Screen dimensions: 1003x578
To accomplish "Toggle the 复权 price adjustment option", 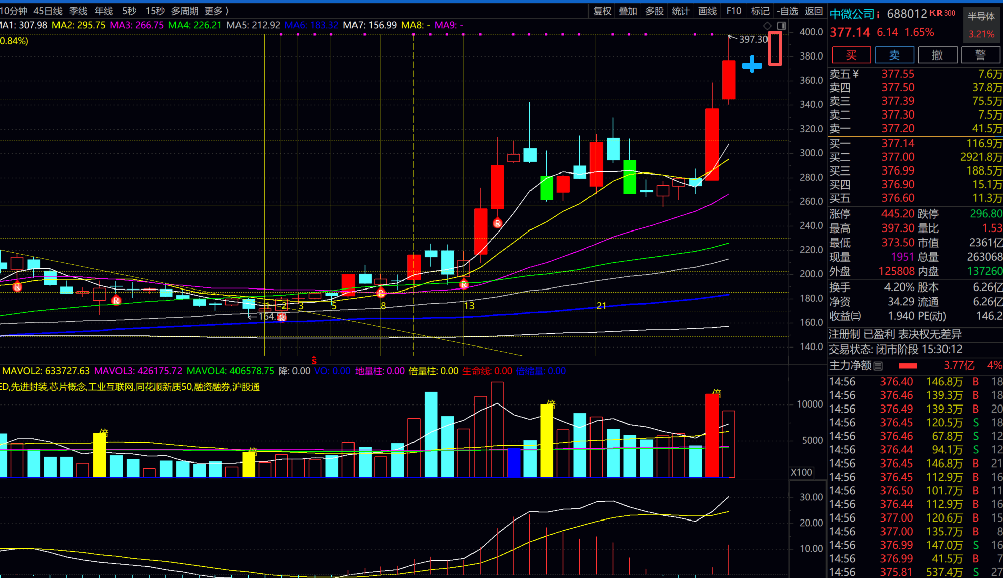I will tap(602, 11).
